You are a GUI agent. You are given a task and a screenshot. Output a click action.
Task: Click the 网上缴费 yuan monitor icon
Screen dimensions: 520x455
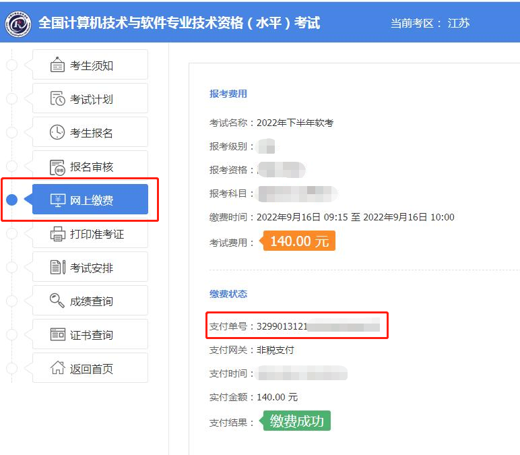tap(57, 200)
